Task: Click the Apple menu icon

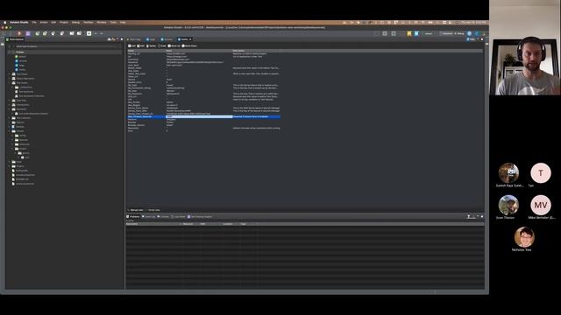Action: (x=5, y=22)
